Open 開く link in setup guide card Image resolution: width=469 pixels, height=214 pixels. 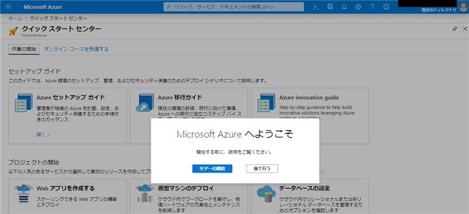click(x=43, y=134)
